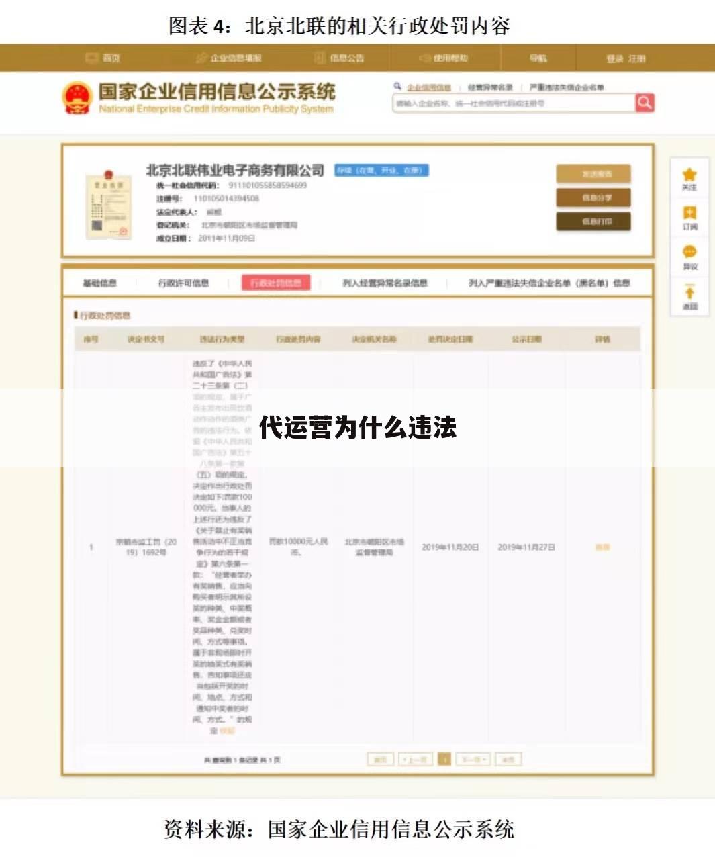Switch to the 基础信息 tab
The width and height of the screenshot is (715, 857).
100,283
